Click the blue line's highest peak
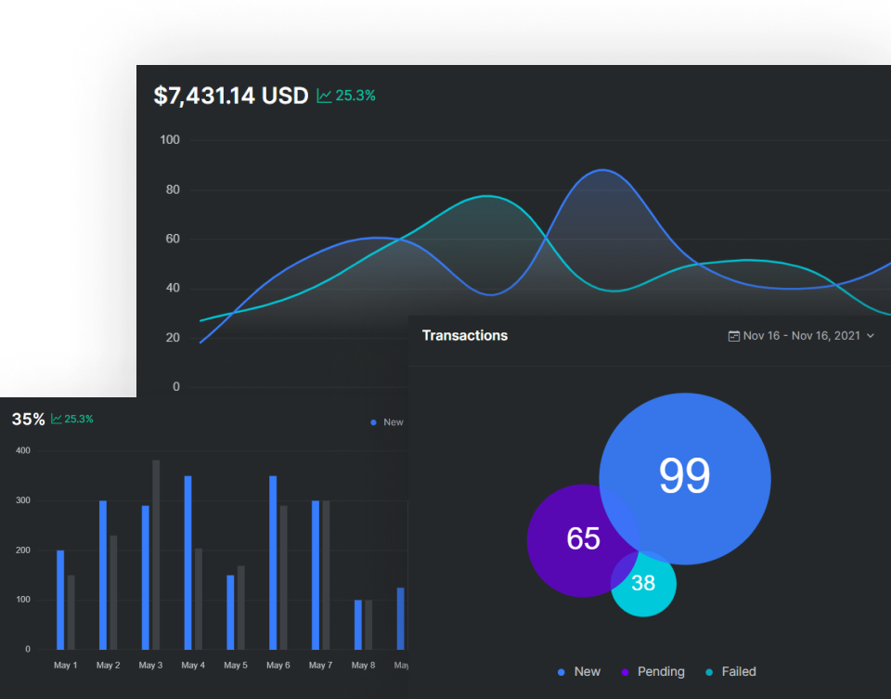 coord(603,171)
